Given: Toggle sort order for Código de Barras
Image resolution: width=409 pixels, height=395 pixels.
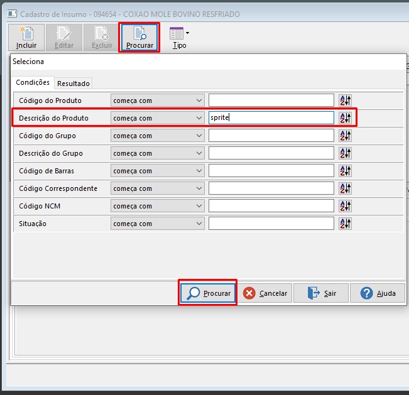Looking at the screenshot, I should point(346,171).
